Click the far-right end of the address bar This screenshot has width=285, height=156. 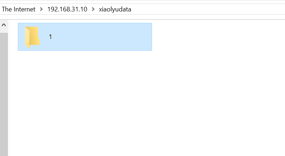pyautogui.click(x=281, y=9)
